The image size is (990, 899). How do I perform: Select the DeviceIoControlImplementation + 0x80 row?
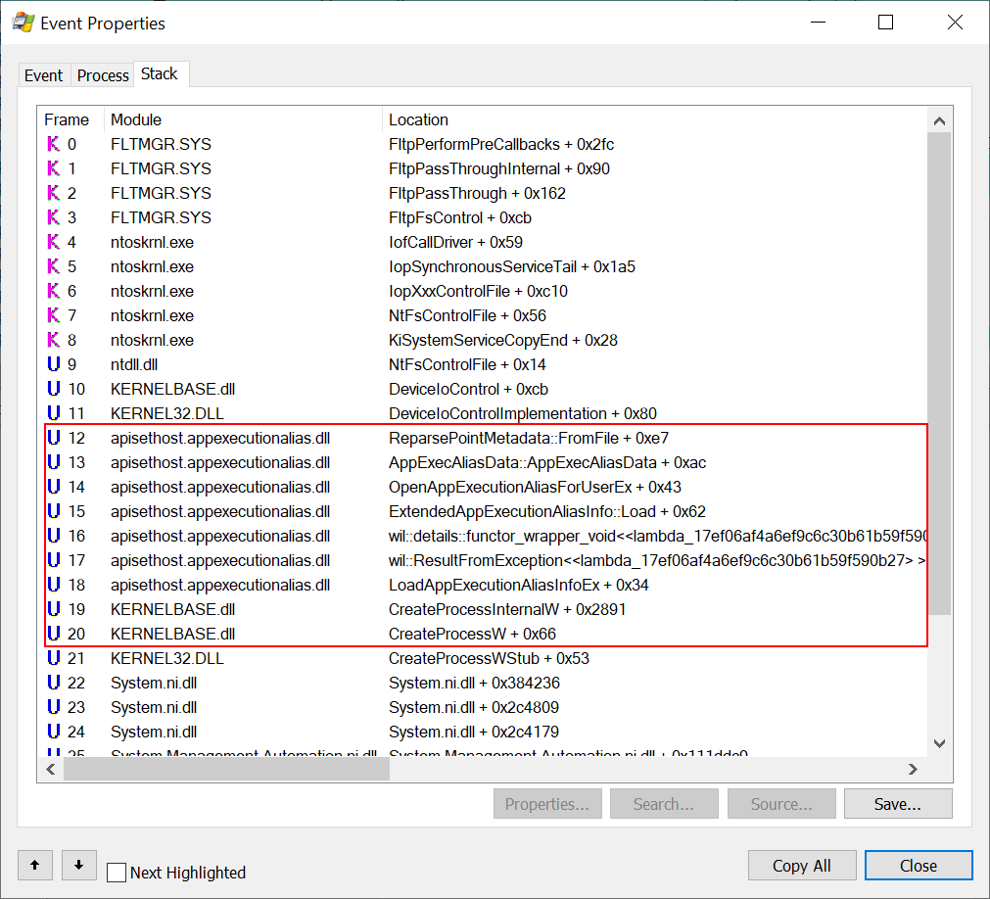[483, 413]
